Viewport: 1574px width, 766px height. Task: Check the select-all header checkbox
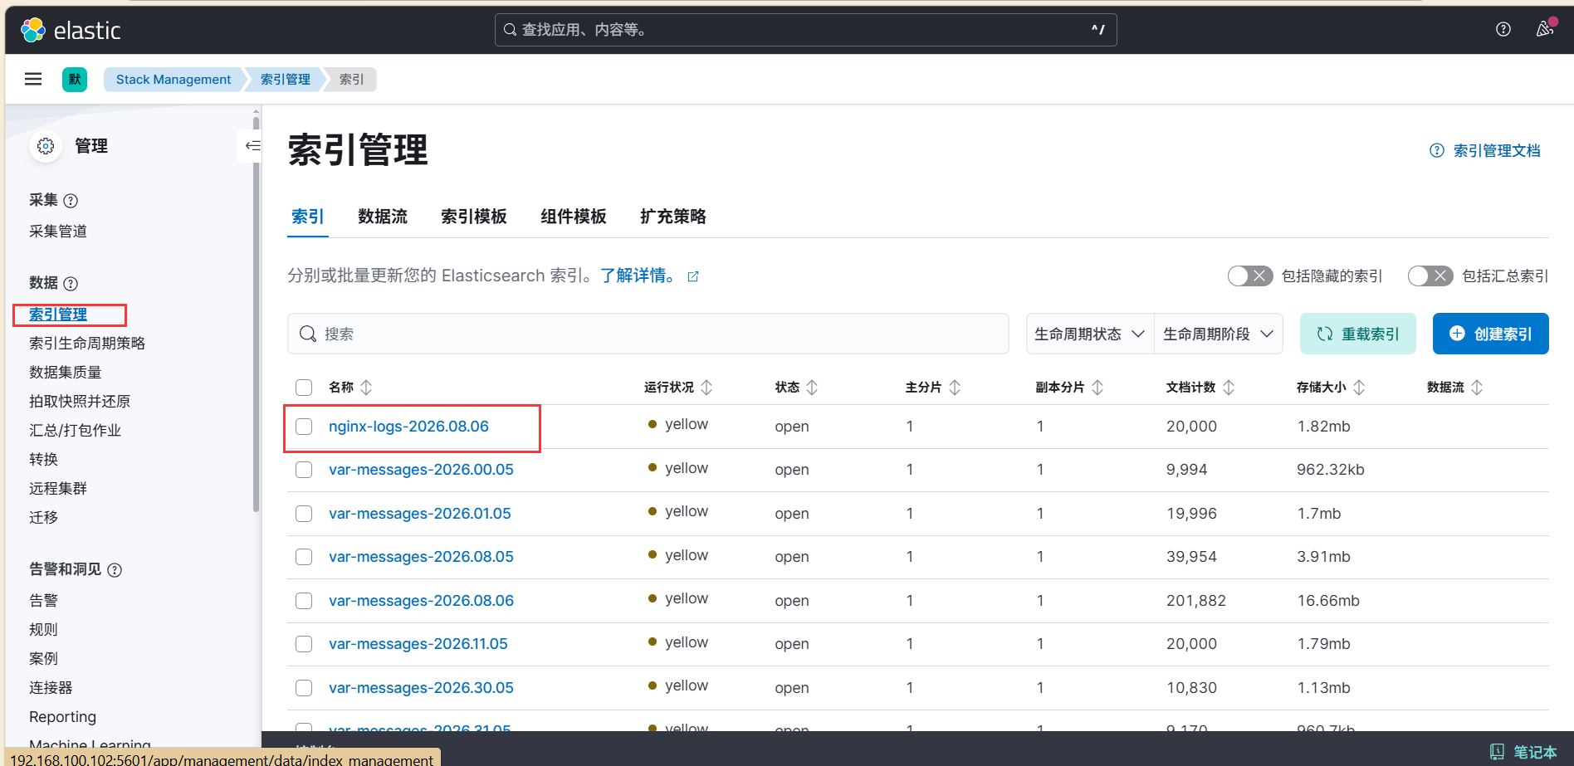(x=304, y=388)
